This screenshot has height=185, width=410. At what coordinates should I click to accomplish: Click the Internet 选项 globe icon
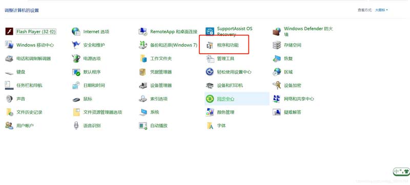(x=76, y=32)
